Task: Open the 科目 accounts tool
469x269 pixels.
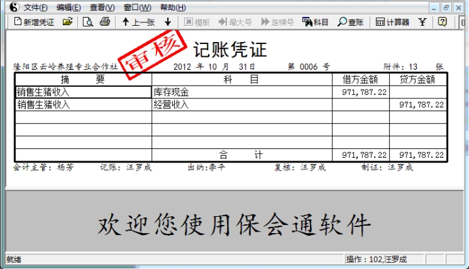Action: (x=315, y=22)
